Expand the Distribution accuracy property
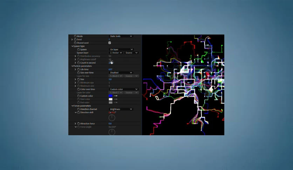This screenshot has height=170, width=293. (75, 56)
